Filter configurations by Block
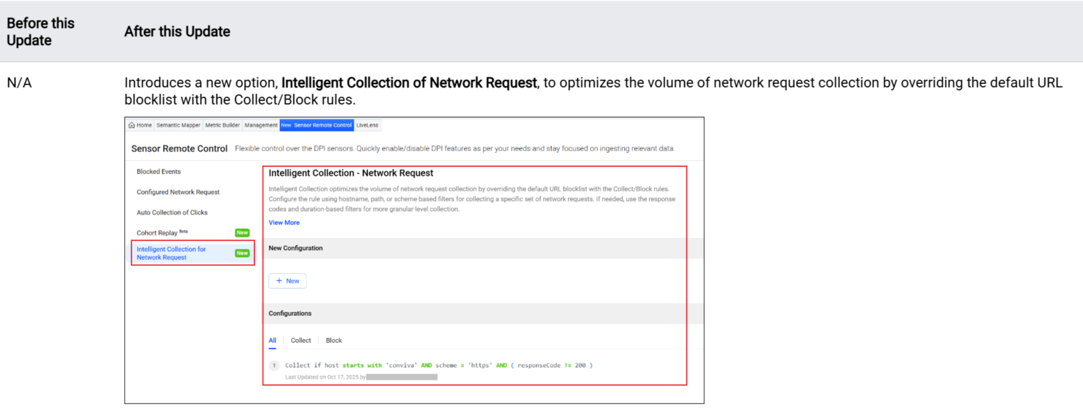This screenshot has width=1083, height=413. click(334, 341)
